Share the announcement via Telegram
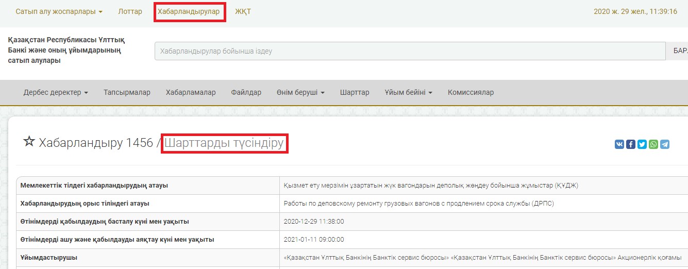 [x=665, y=145]
